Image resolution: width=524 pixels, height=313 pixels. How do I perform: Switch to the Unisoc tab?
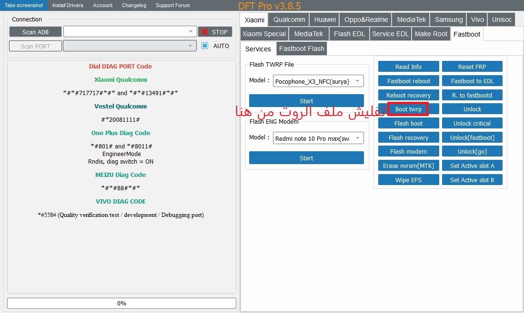point(502,20)
